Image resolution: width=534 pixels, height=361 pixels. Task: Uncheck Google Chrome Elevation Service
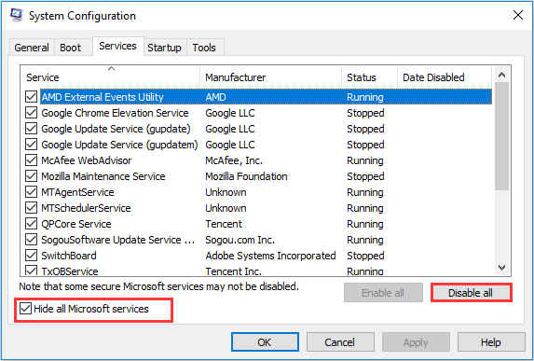click(x=32, y=113)
